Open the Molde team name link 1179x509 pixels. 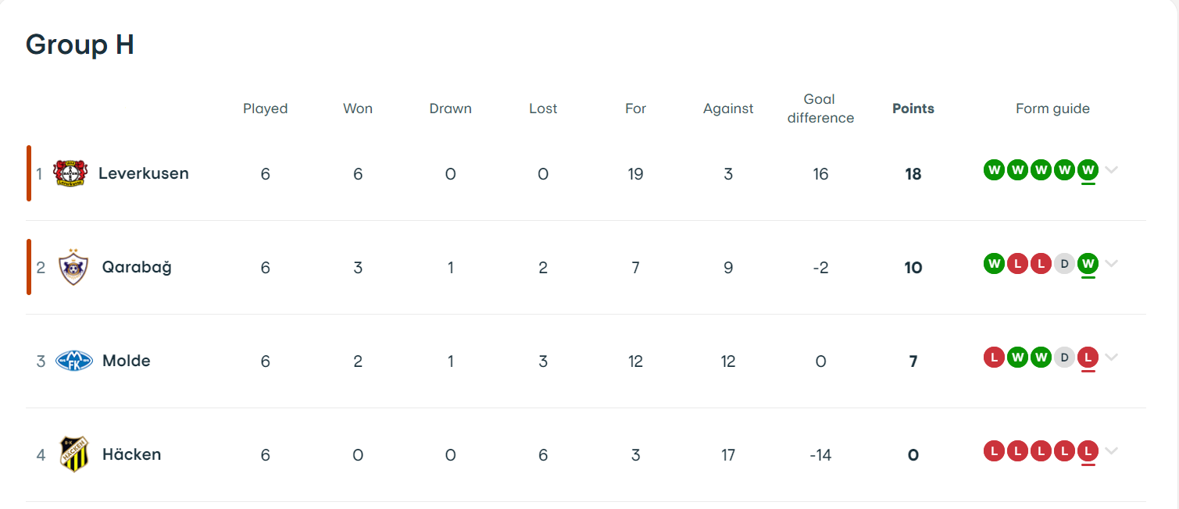[127, 361]
